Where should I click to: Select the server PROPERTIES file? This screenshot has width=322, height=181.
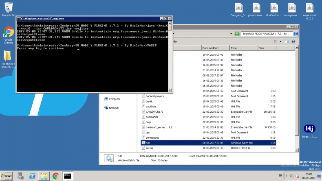(208, 148)
